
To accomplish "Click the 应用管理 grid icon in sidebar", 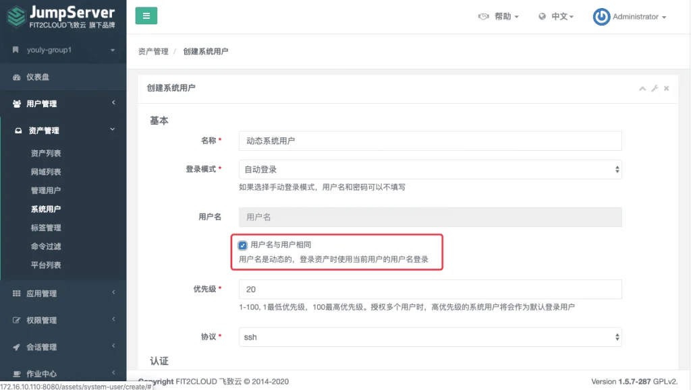I will (x=17, y=293).
